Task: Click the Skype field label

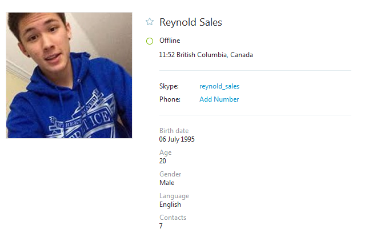Action: pos(169,86)
